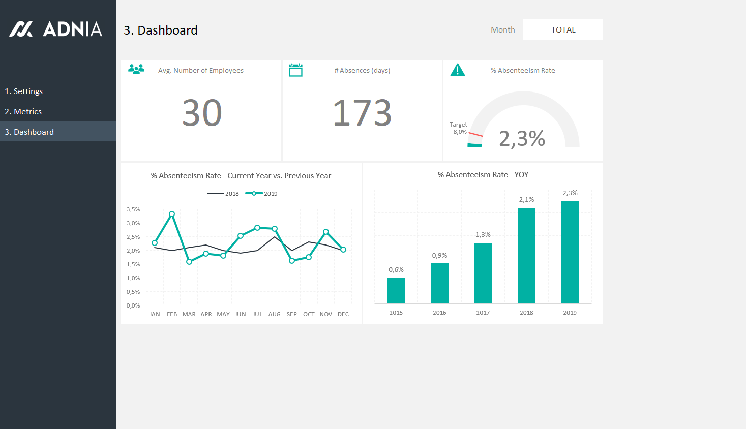
Task: Open the Month selector showing TOTAL
Action: pyautogui.click(x=562, y=29)
